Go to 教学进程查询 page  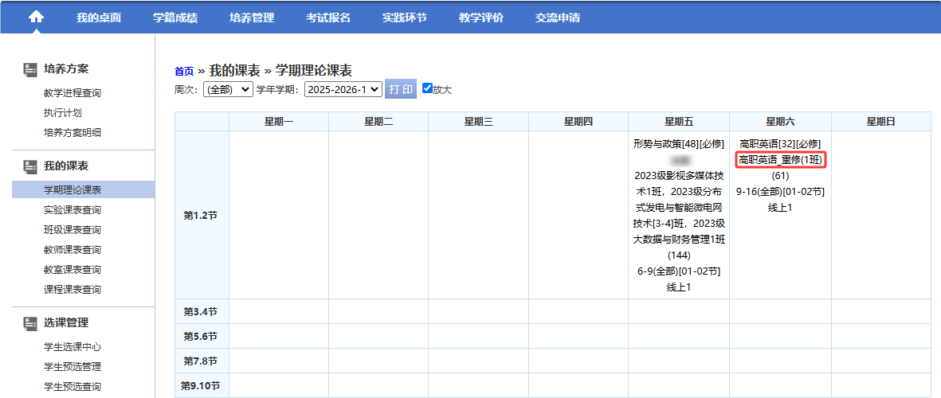(x=73, y=93)
